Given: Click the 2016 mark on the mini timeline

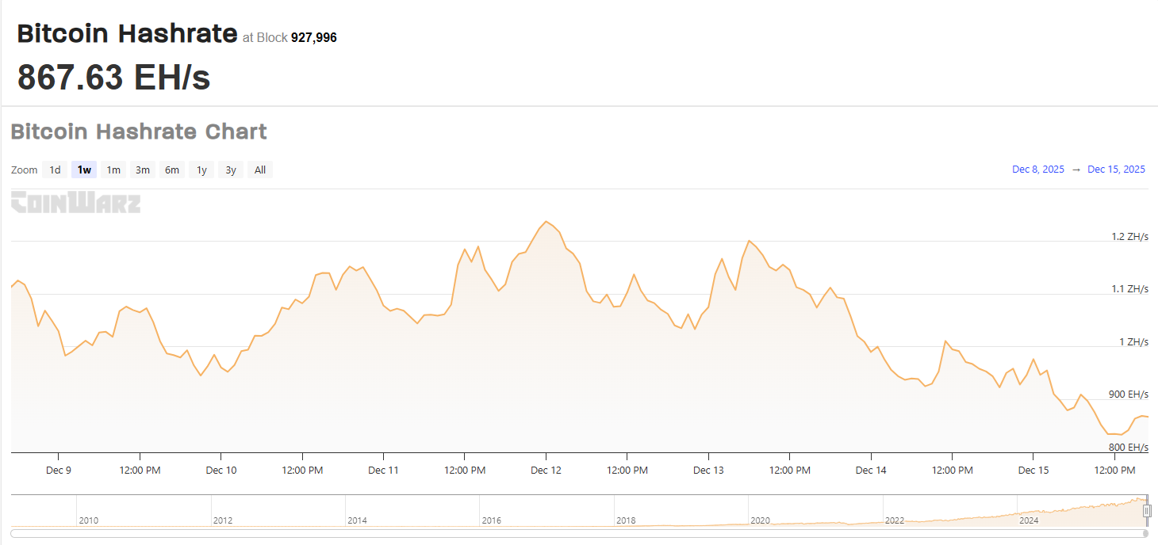Looking at the screenshot, I should (x=492, y=520).
